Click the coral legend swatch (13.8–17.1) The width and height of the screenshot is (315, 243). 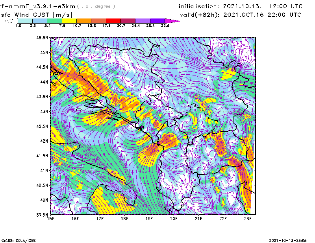[x=99, y=21]
